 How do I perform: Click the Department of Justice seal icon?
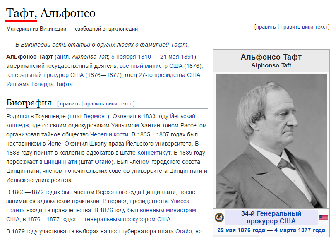pyautogui.click(x=219, y=218)
